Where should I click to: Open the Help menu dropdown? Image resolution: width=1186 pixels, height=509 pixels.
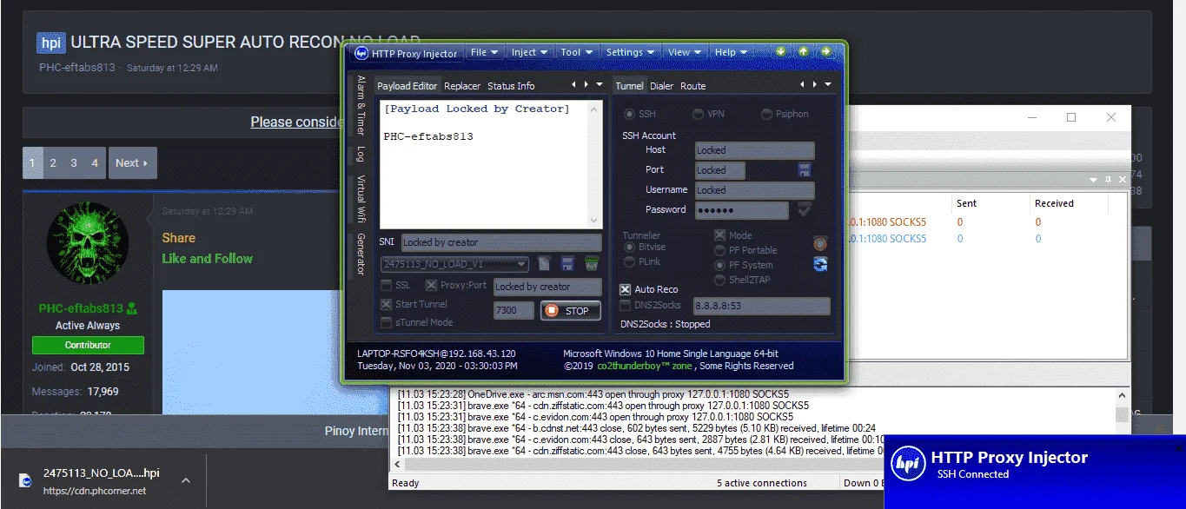point(730,52)
